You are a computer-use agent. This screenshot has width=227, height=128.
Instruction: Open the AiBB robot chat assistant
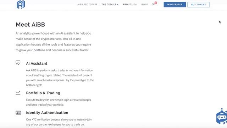coord(222,117)
